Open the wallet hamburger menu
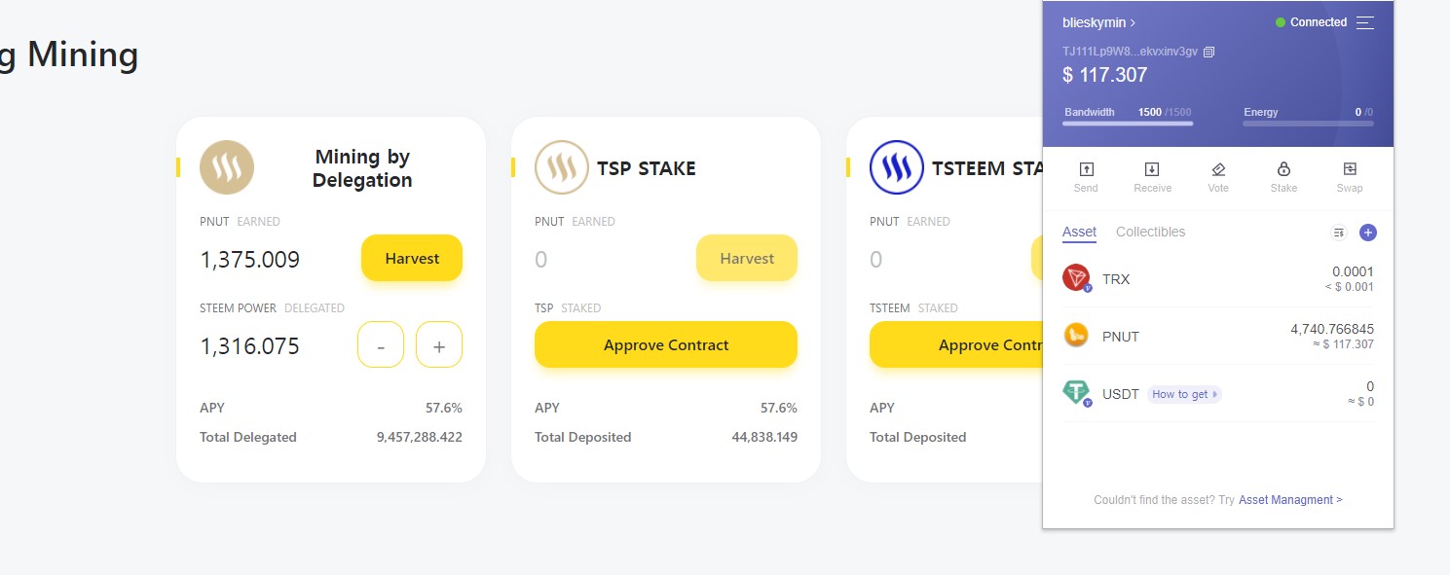 click(x=1365, y=22)
